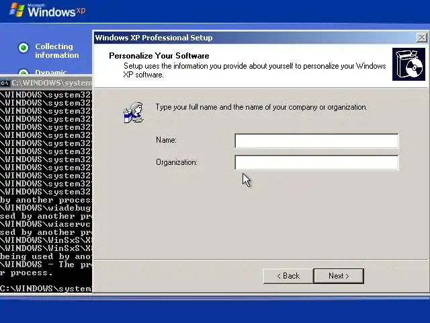Click the Name: field label
430x323 pixels.
pyautogui.click(x=166, y=140)
